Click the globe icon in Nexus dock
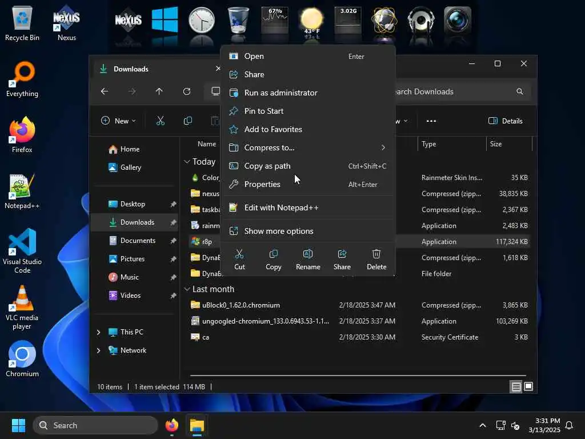Viewport: 585px width, 439px height. 384,20
